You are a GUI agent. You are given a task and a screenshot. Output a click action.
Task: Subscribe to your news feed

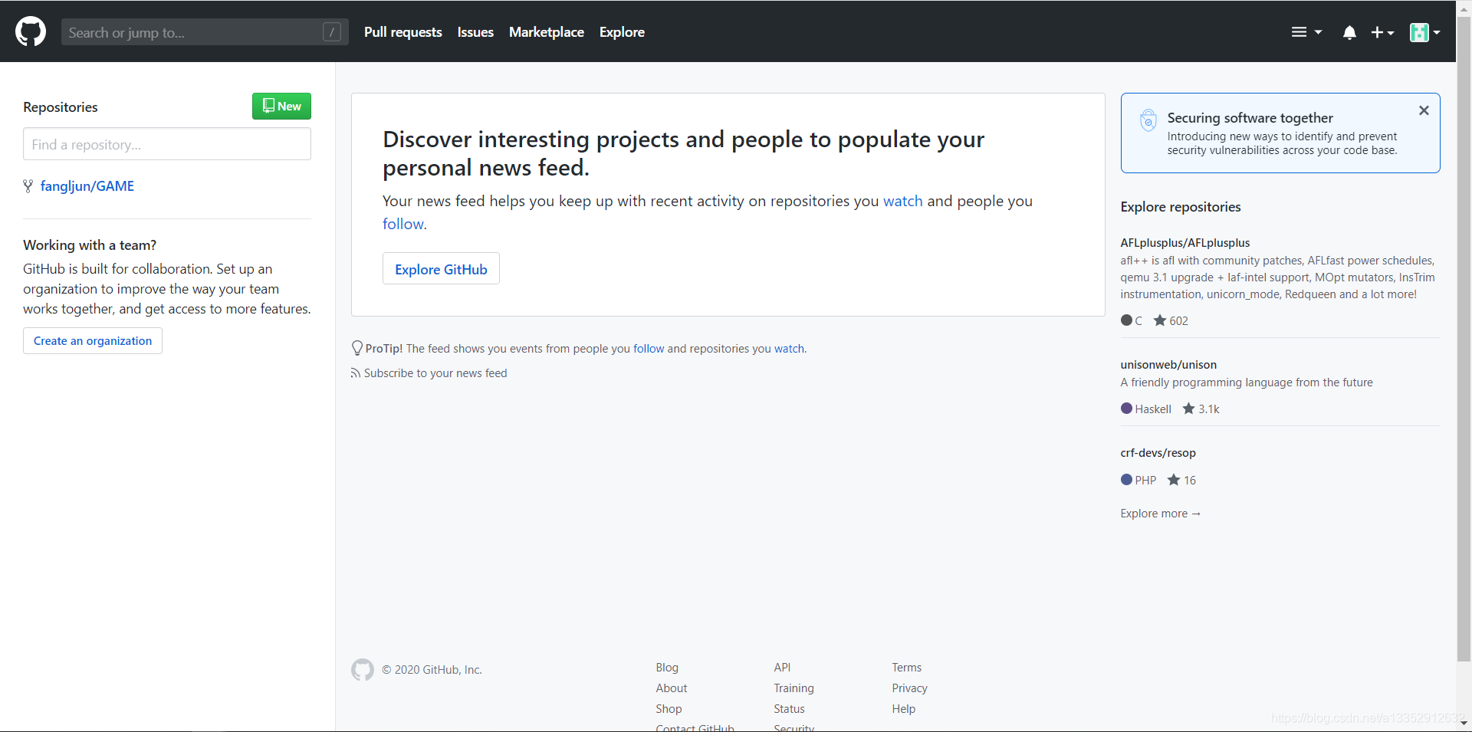[435, 373]
